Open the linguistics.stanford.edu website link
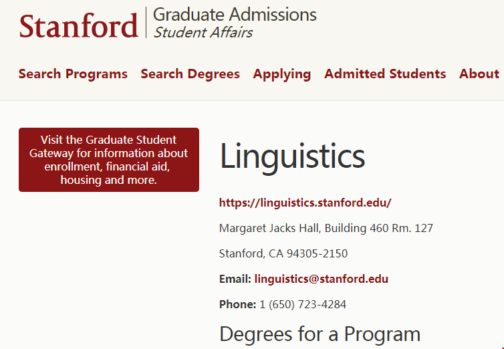Viewport: 504px width, 349px height. point(305,203)
